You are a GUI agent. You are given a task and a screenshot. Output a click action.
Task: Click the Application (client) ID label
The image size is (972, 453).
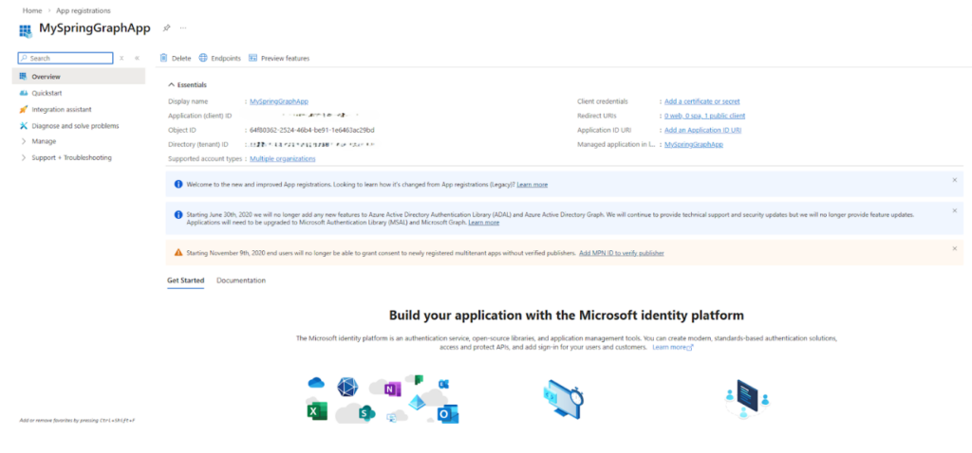tap(199, 116)
